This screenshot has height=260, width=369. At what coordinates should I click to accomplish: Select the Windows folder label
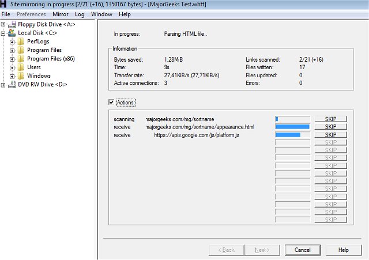(x=39, y=76)
